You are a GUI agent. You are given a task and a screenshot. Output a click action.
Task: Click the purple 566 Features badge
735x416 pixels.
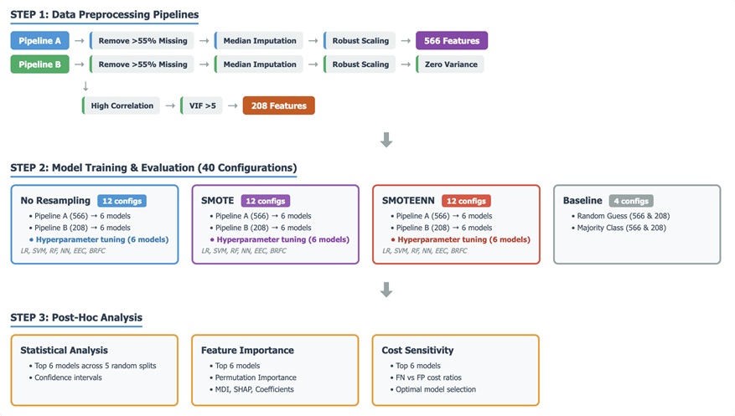tap(452, 41)
